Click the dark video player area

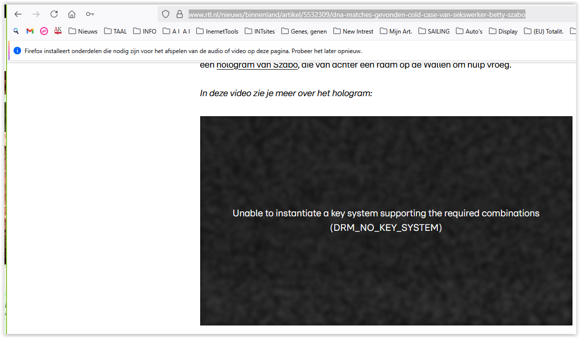[x=386, y=221]
